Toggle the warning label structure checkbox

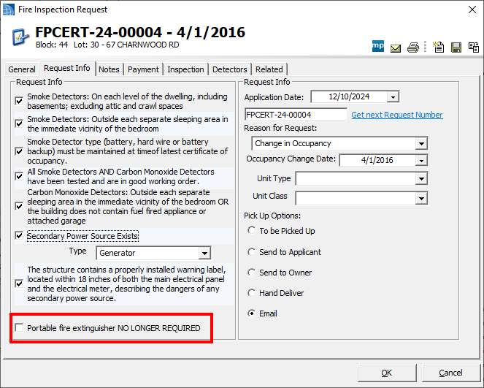[x=19, y=284]
